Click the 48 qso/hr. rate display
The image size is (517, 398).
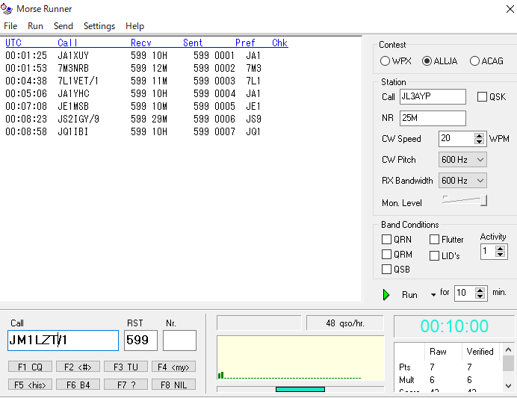tap(345, 323)
